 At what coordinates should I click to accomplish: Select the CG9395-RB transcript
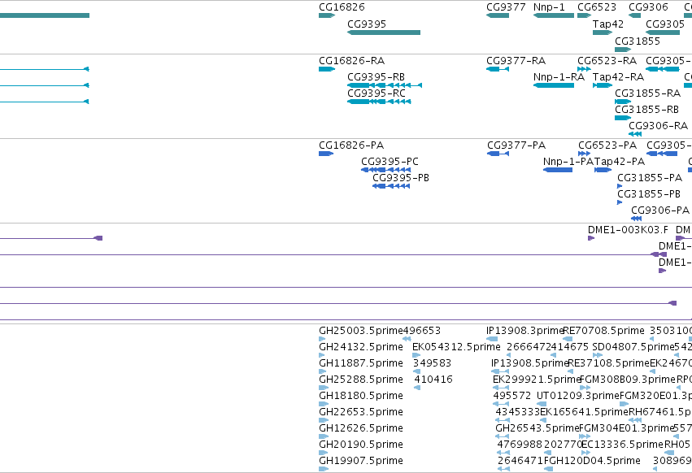(385, 85)
